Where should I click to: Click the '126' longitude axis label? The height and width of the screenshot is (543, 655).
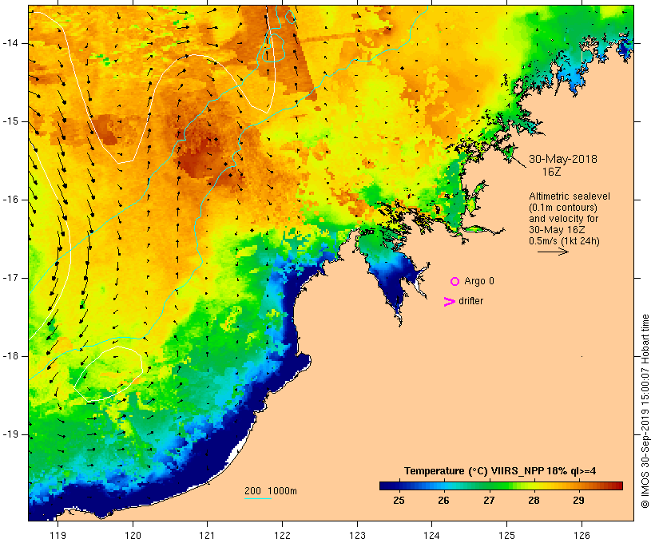582,535
